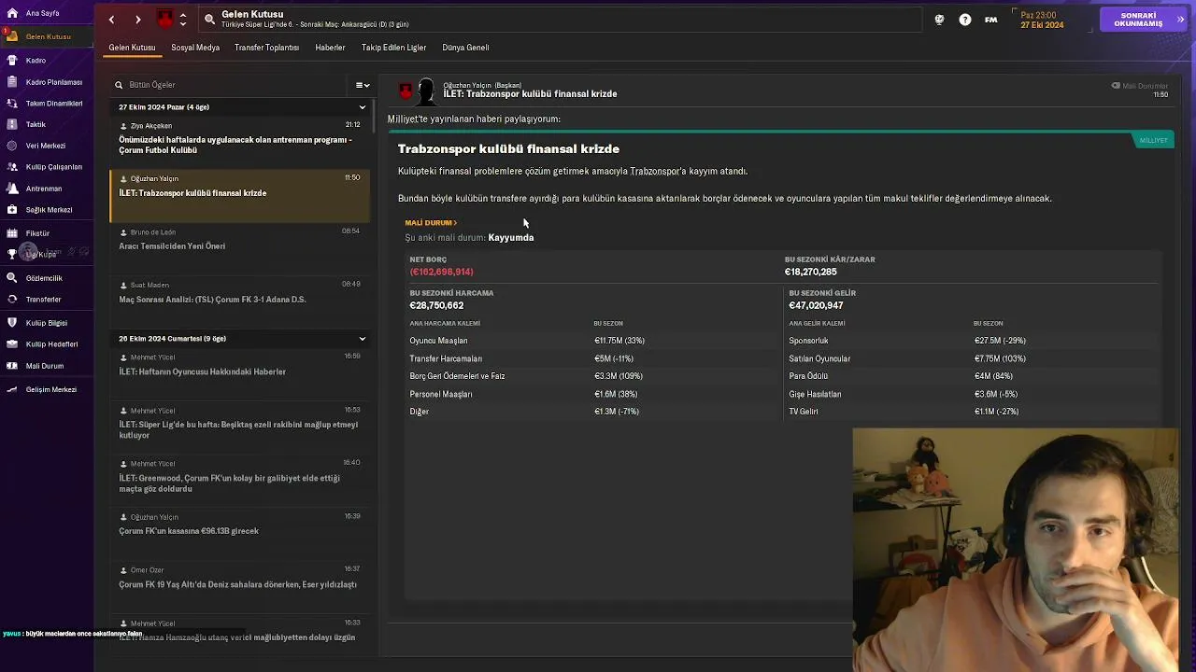Open Haftanın Oyuncusu Hakkındaki Haberler message
Image resolution: width=1196 pixels, height=672 pixels.
click(x=240, y=374)
